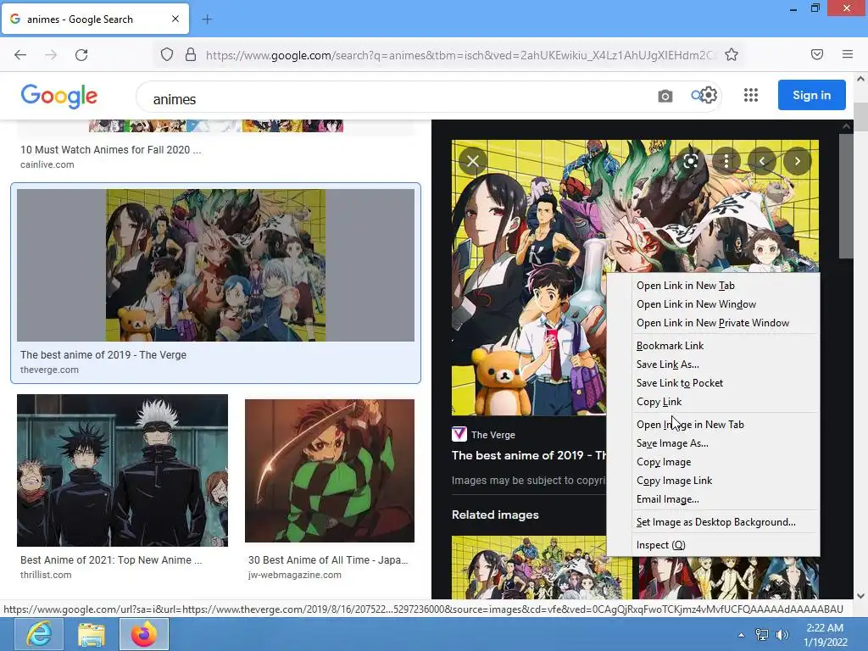Open the Firefox application menu
Screen dimensions: 868x651
click(x=847, y=54)
